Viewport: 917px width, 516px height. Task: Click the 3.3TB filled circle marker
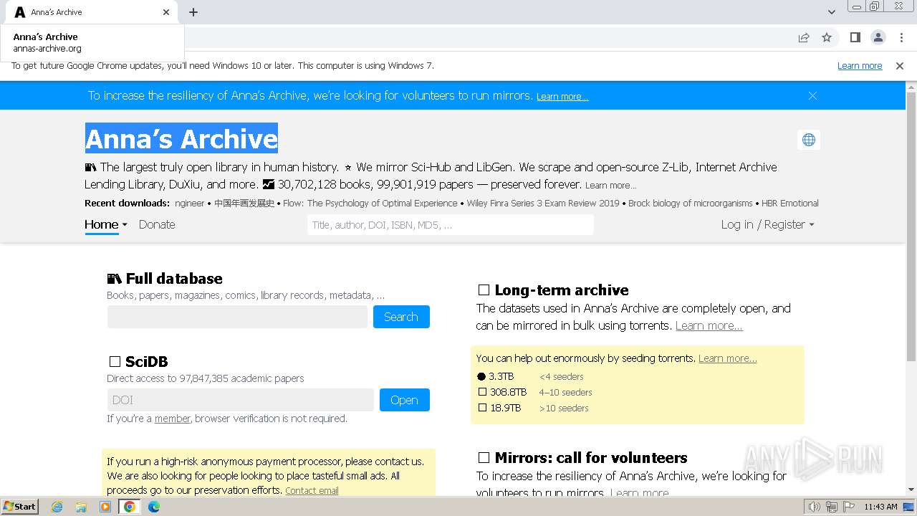coord(481,377)
